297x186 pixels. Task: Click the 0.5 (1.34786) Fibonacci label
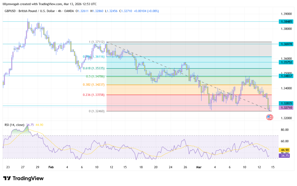click(95, 76)
